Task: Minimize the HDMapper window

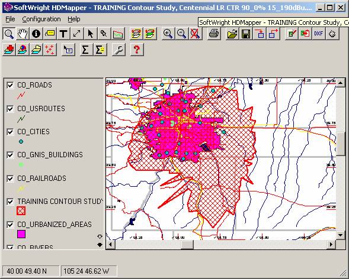Action: pyautogui.click(x=320, y=8)
